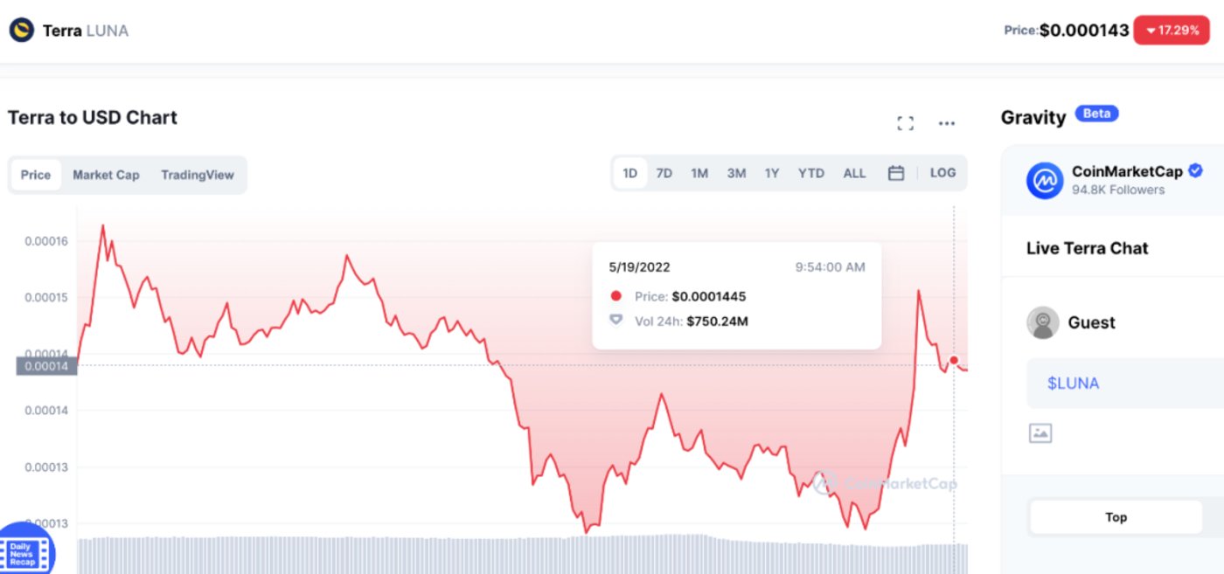The width and height of the screenshot is (1224, 574).
Task: Toggle the Vol 24h shield indicator
Action: [x=615, y=321]
